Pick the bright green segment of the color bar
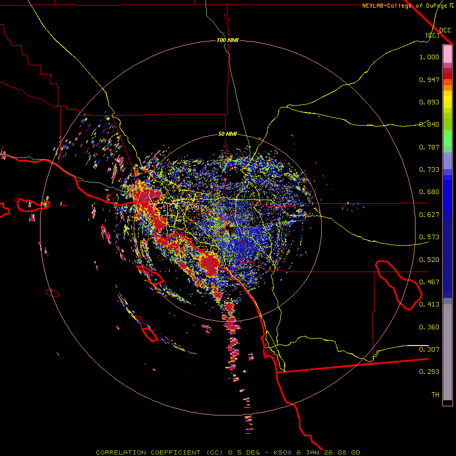 (x=447, y=138)
